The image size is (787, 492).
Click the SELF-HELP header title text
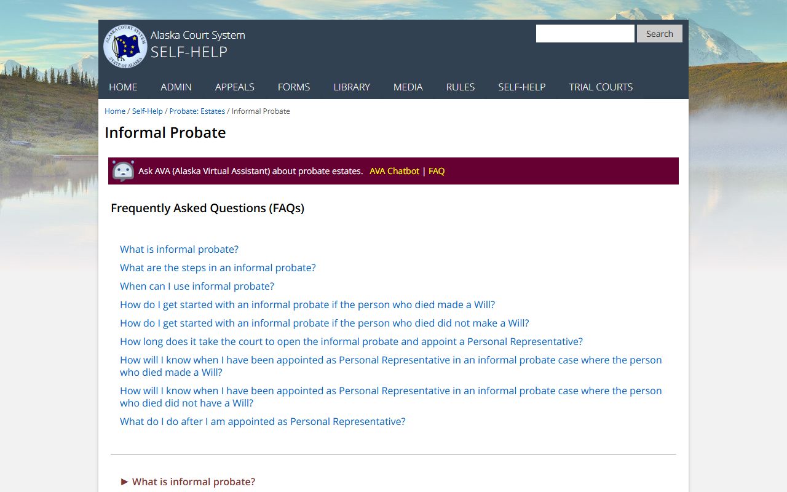click(189, 52)
